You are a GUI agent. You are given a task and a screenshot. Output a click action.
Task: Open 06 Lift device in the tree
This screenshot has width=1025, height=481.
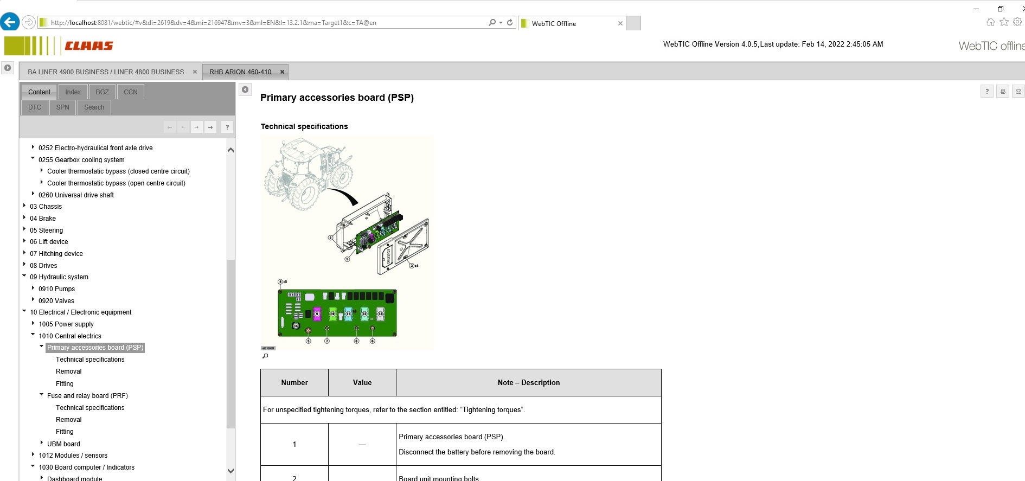click(49, 242)
